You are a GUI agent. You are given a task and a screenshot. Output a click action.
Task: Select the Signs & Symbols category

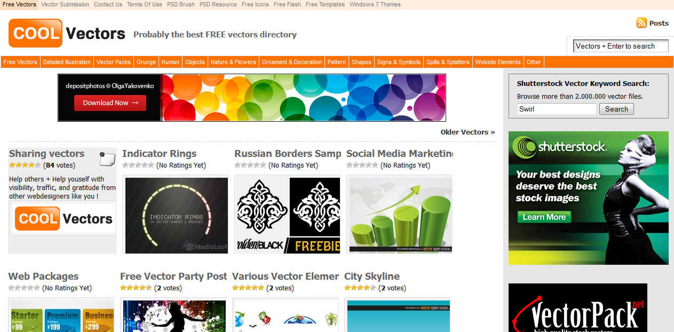point(399,61)
